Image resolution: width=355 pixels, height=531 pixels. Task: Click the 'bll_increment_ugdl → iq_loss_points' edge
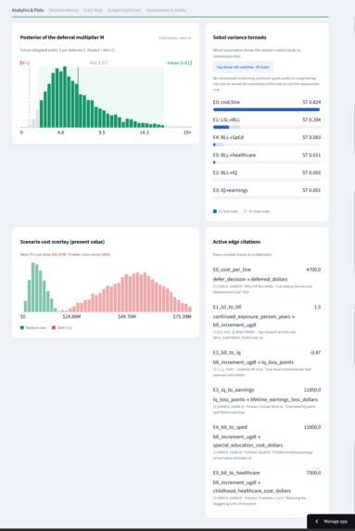pos(253,362)
